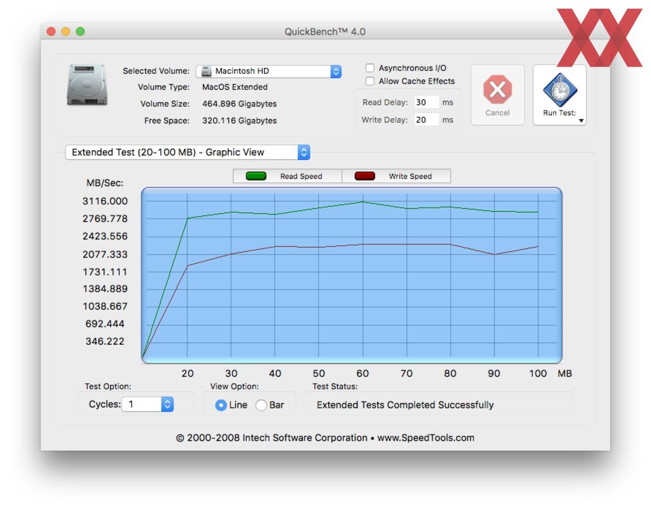Open the Extended Test view dropdown

188,152
